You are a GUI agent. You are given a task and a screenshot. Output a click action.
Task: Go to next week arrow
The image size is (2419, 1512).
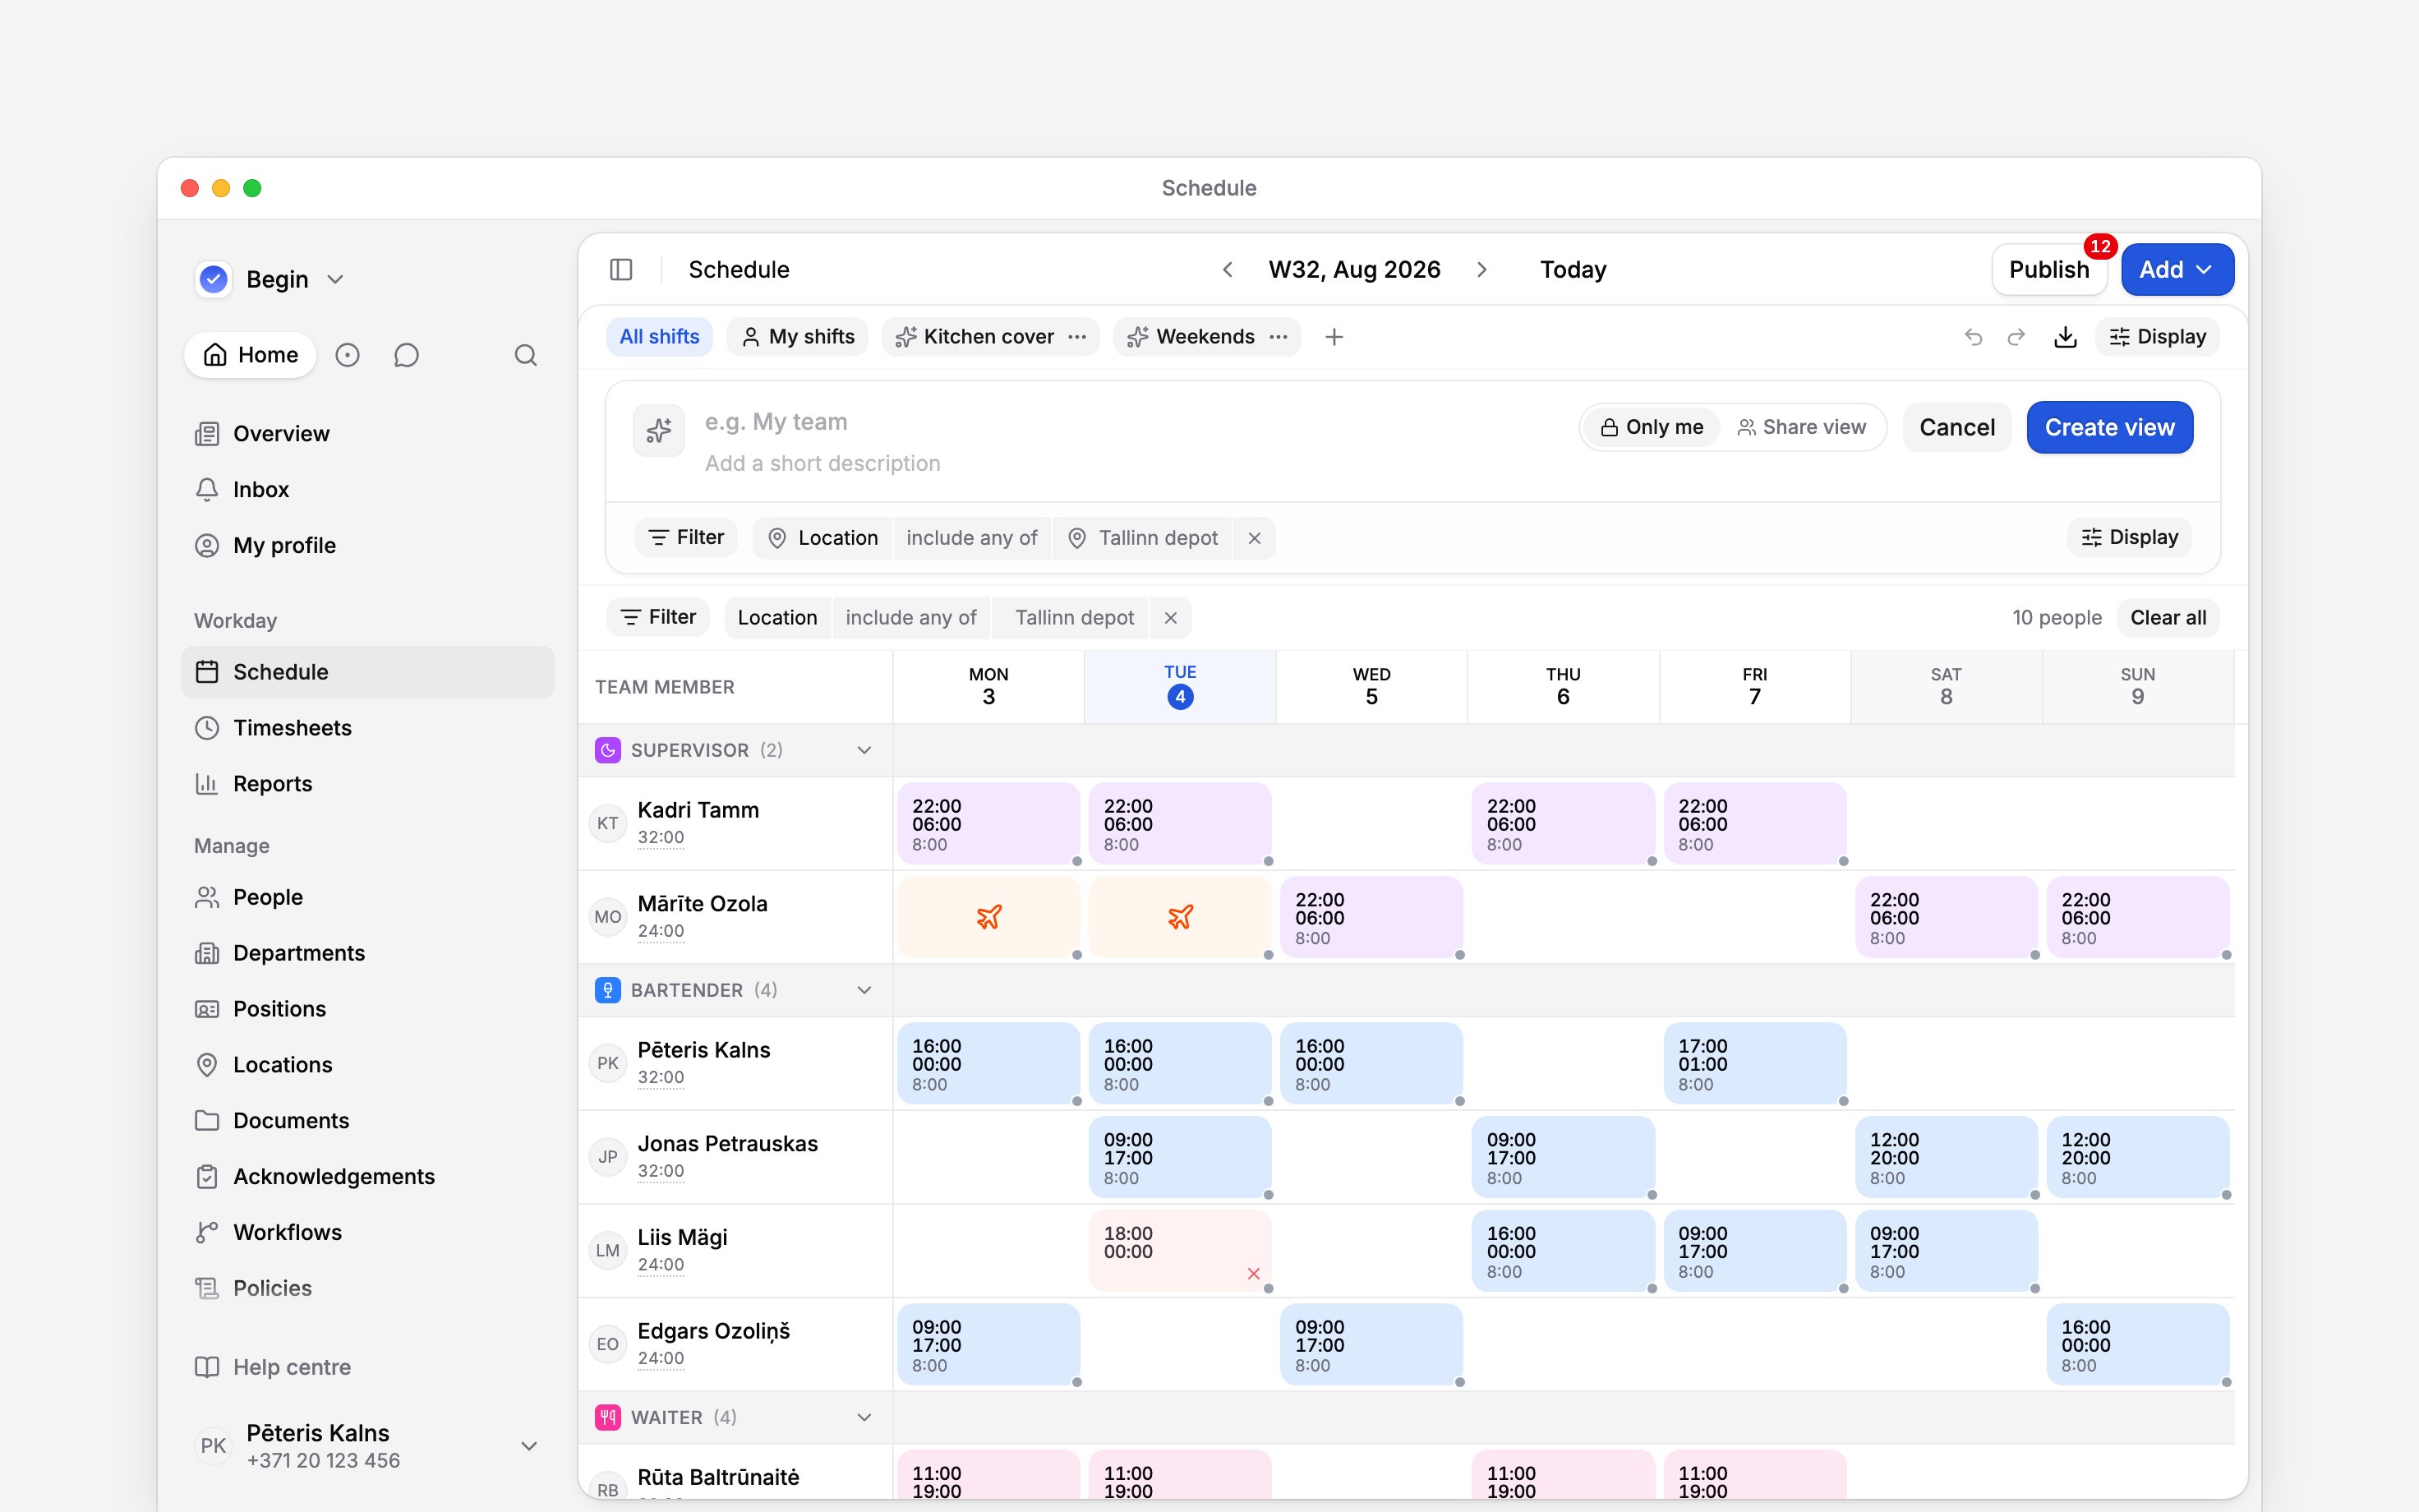(1481, 270)
